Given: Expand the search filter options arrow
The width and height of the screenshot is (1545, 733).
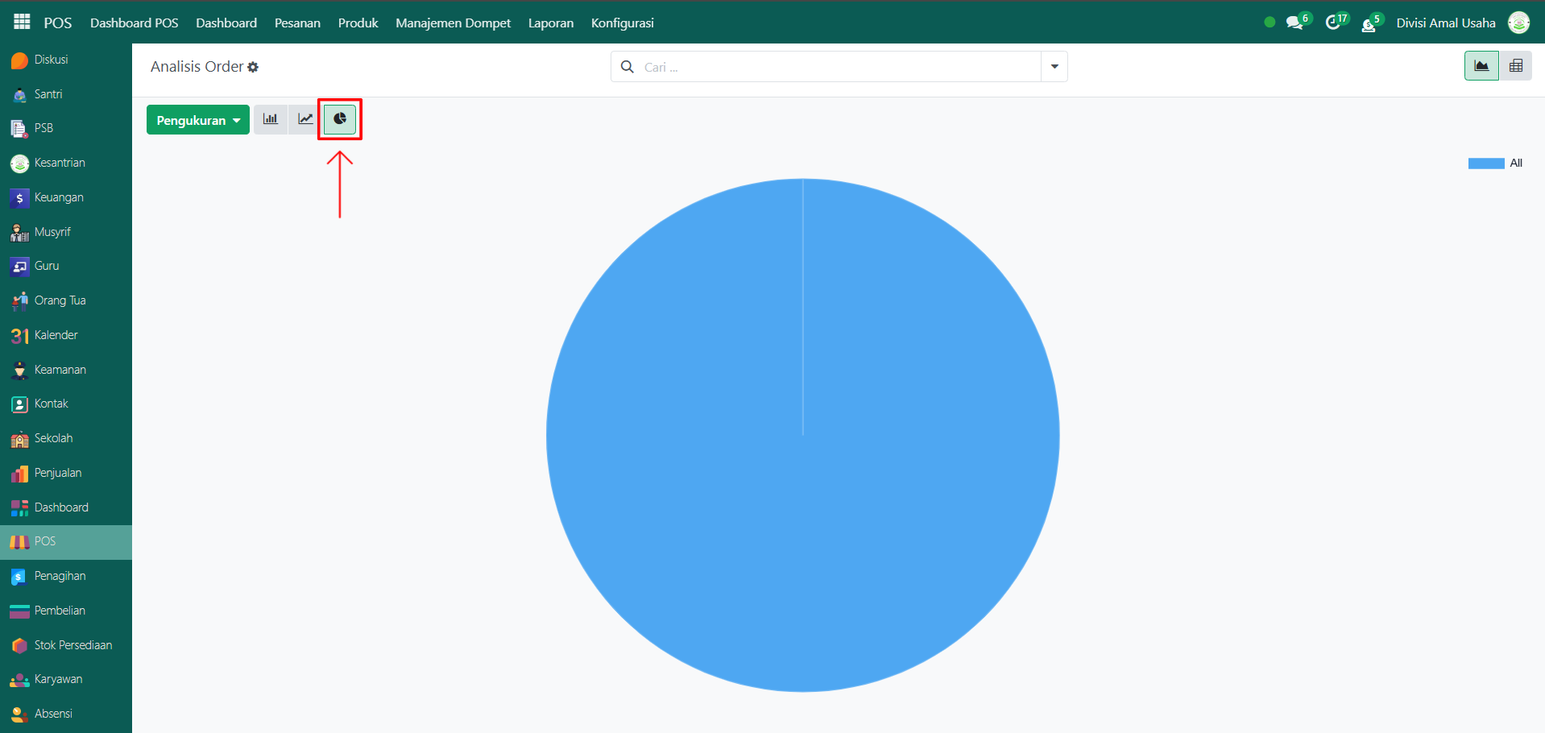Looking at the screenshot, I should click(x=1054, y=67).
